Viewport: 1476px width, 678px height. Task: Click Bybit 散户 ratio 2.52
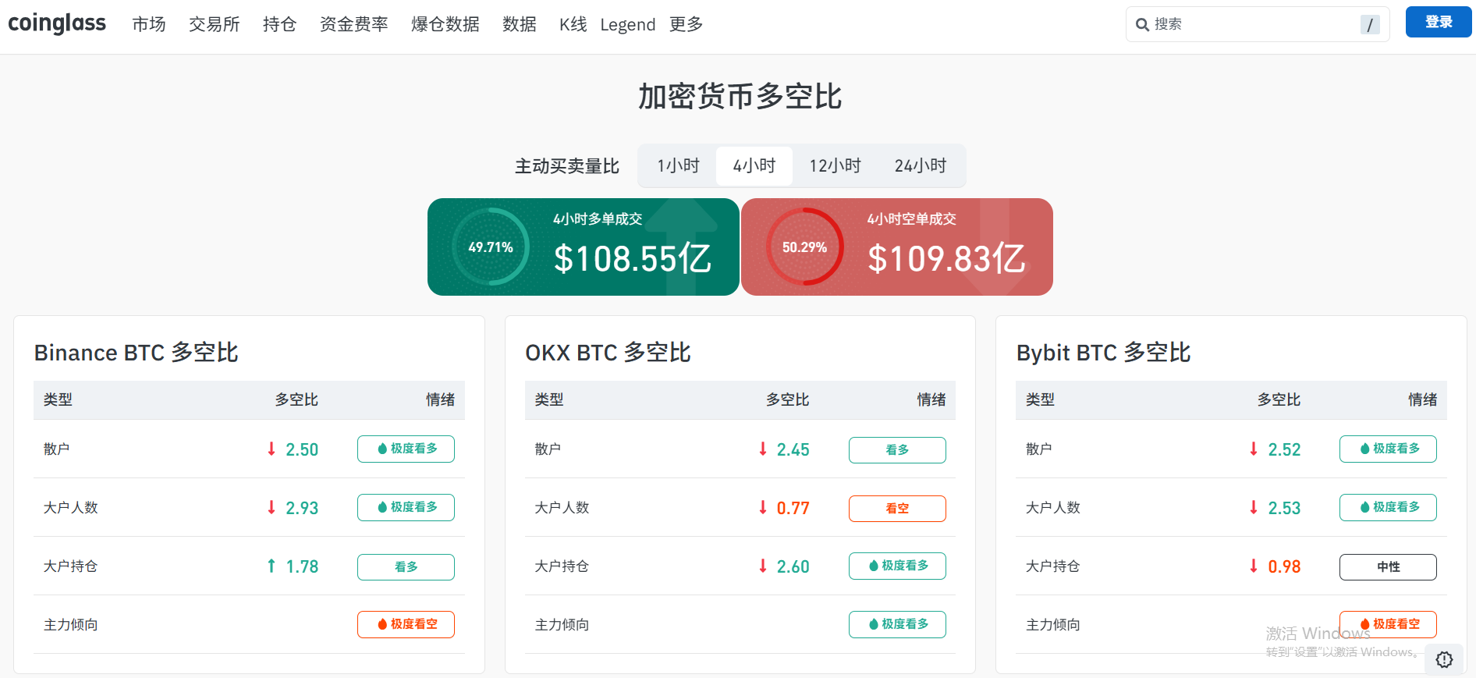pyautogui.click(x=1284, y=449)
